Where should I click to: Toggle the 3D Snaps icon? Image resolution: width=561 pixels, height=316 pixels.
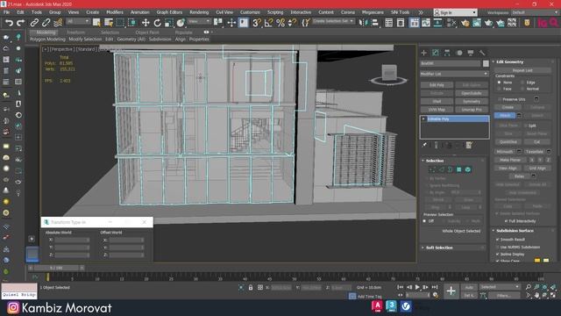(256, 23)
